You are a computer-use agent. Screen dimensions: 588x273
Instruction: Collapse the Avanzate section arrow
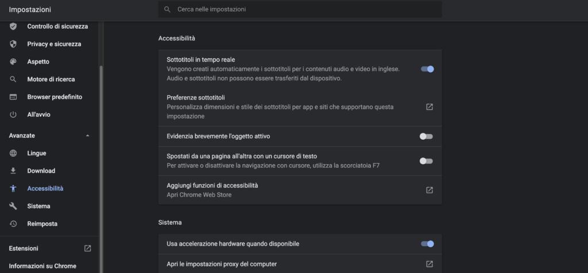(87, 136)
